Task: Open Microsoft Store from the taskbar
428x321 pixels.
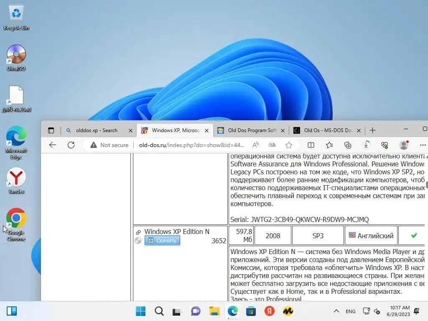Action: coord(251,311)
